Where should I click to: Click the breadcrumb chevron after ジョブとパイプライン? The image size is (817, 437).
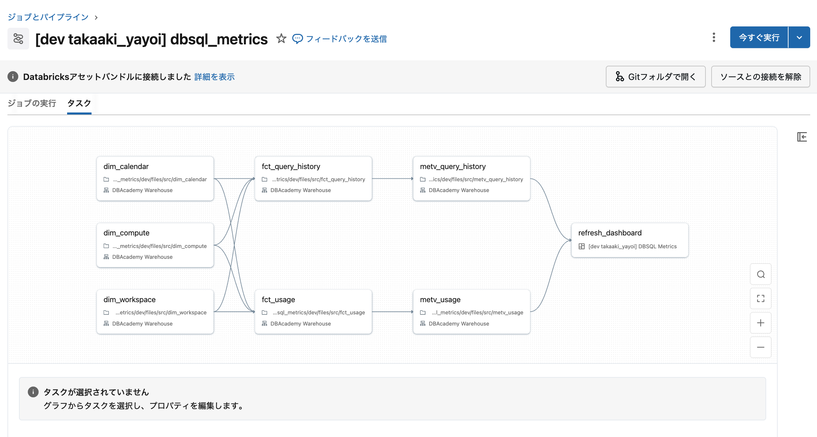96,17
